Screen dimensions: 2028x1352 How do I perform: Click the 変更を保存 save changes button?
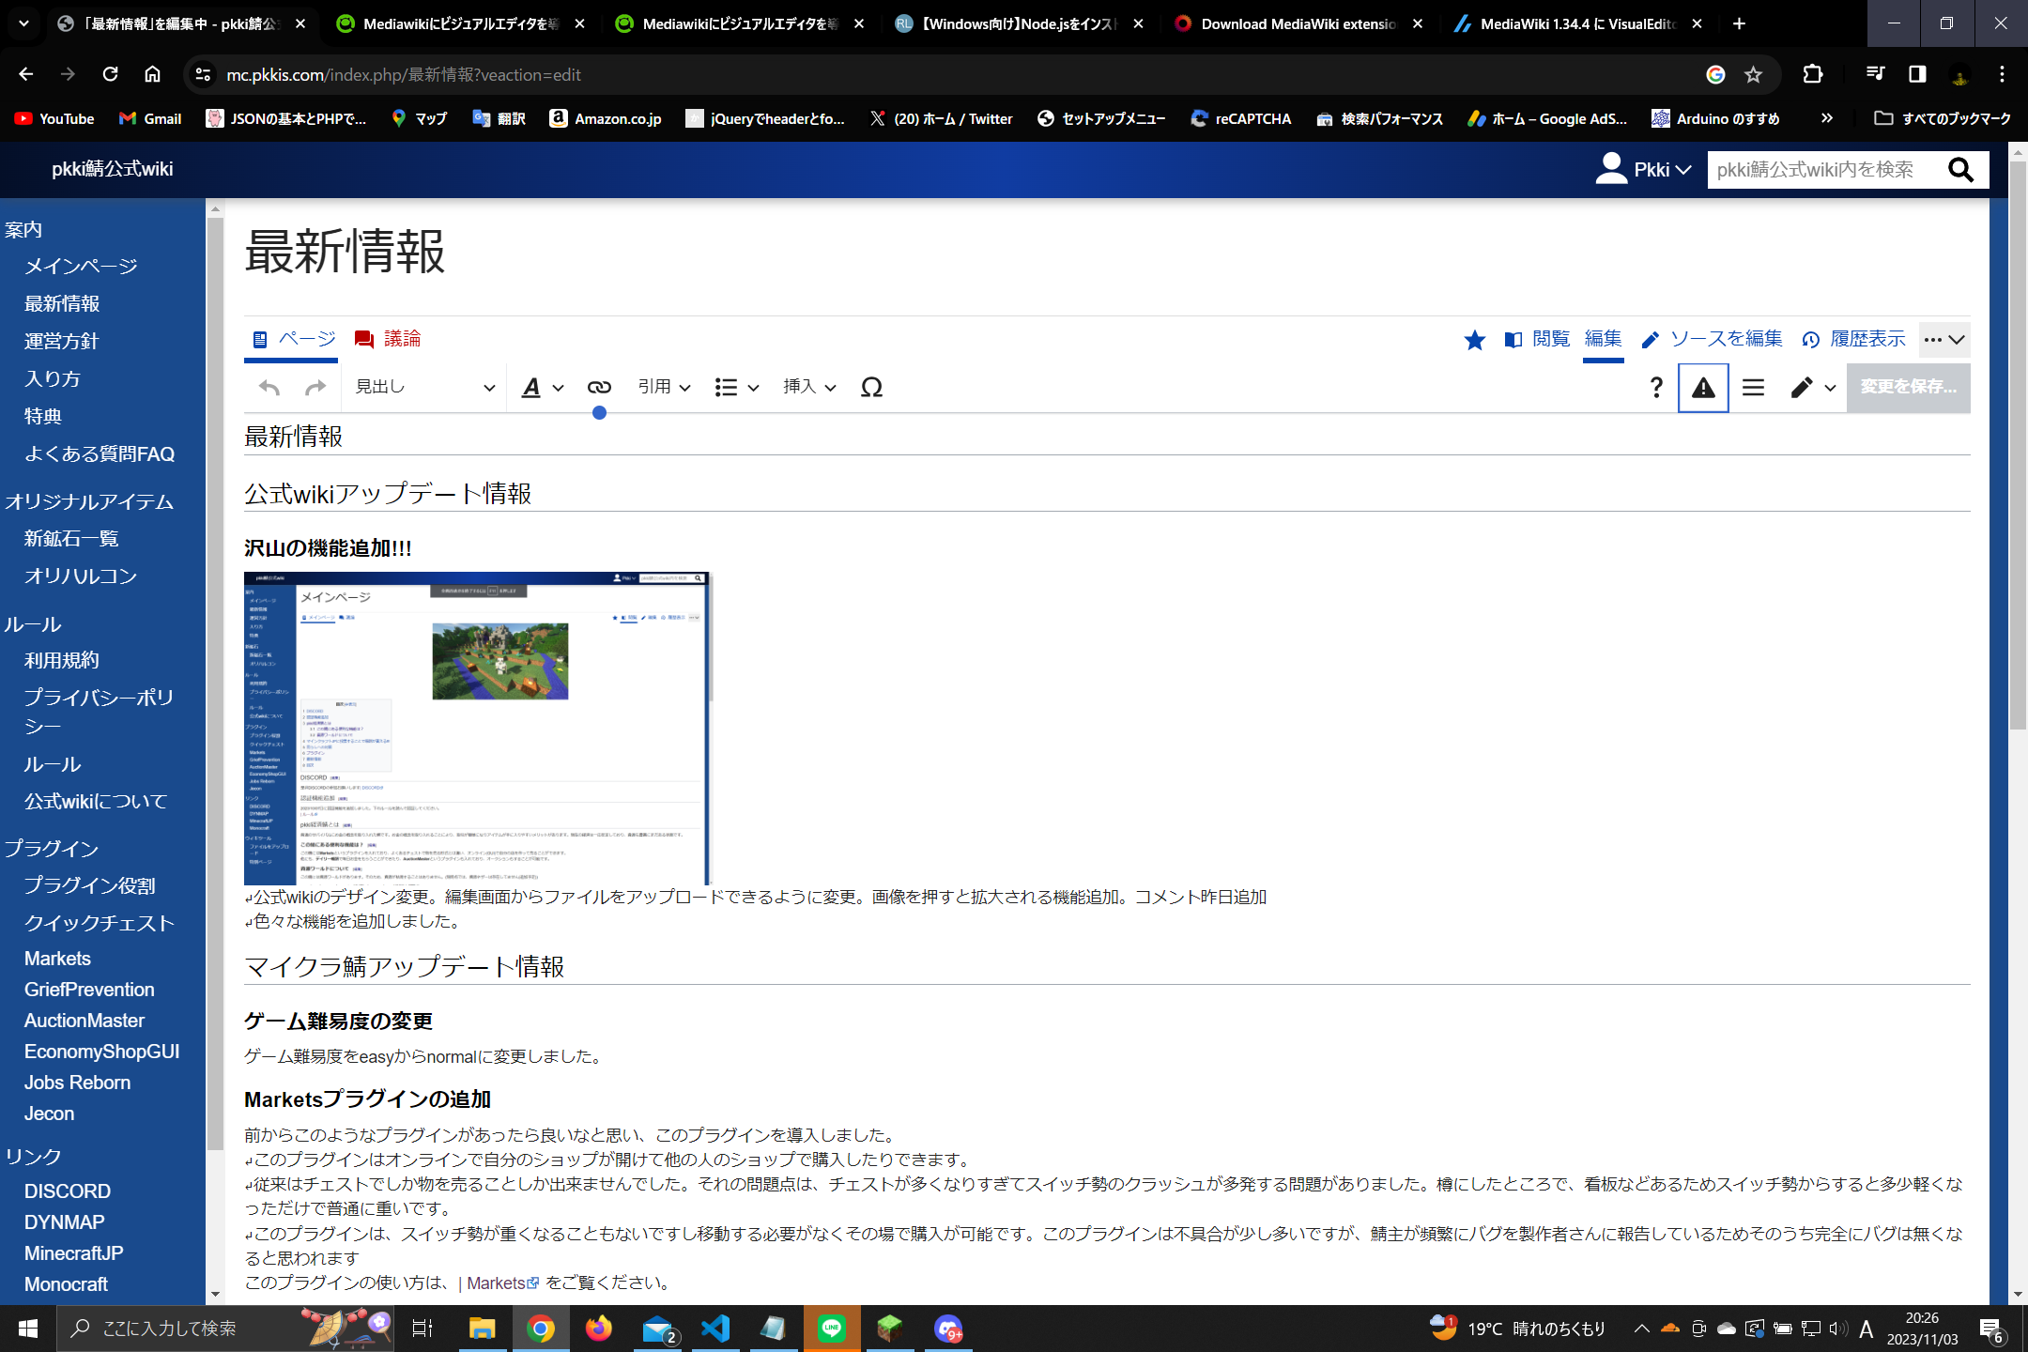point(1908,388)
